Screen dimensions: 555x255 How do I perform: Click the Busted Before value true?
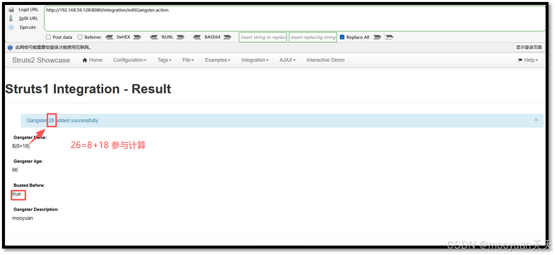(16, 194)
